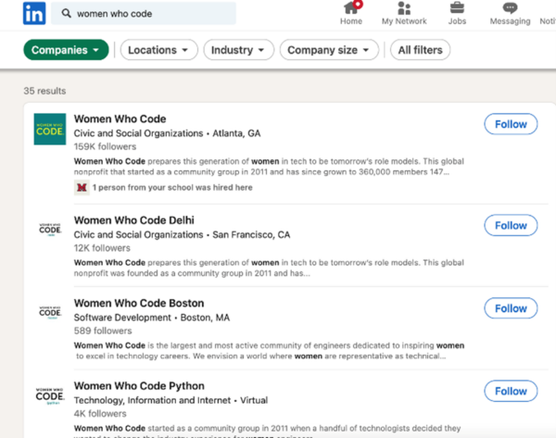Follow Women Who Code Python
This screenshot has width=556, height=438.
click(x=511, y=391)
